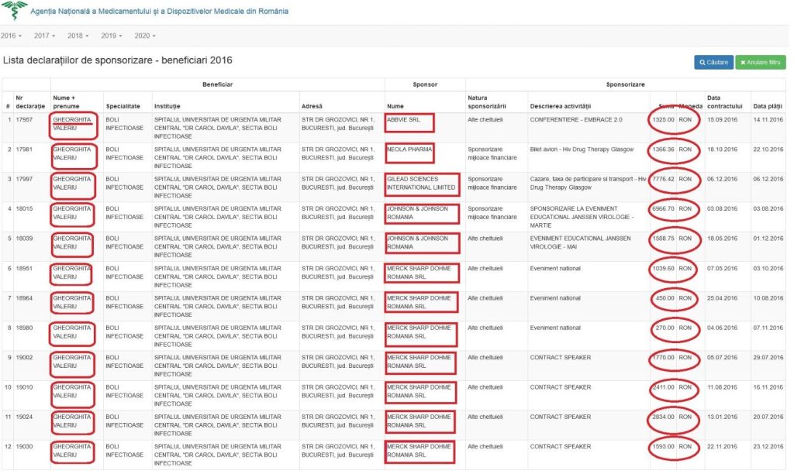Click the Instituție column header
Image resolution: width=794 pixels, height=474 pixels.
point(167,106)
